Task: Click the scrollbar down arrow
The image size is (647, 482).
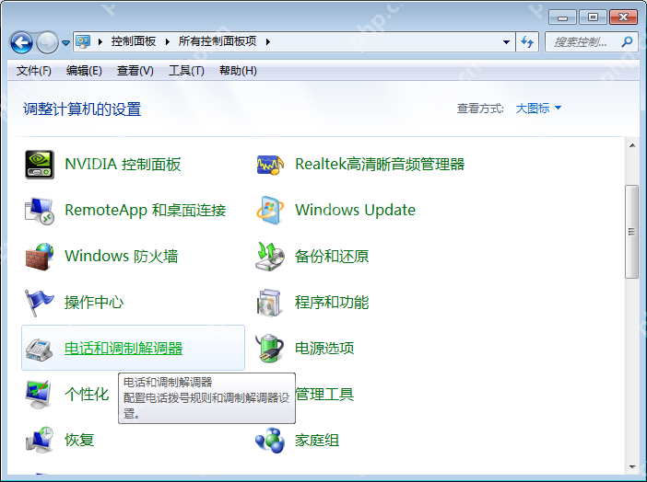Action: click(x=632, y=467)
